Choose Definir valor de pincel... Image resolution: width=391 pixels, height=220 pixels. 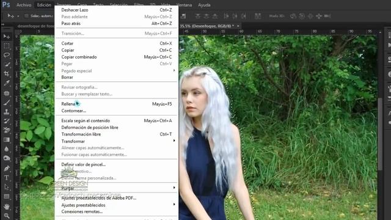117,164
